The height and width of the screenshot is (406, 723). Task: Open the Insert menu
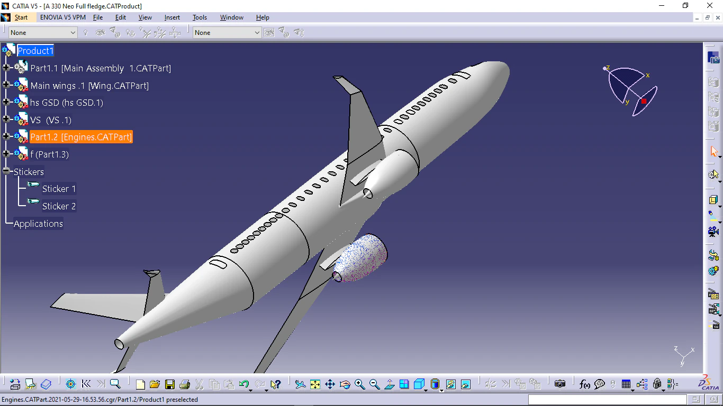pyautogui.click(x=172, y=17)
